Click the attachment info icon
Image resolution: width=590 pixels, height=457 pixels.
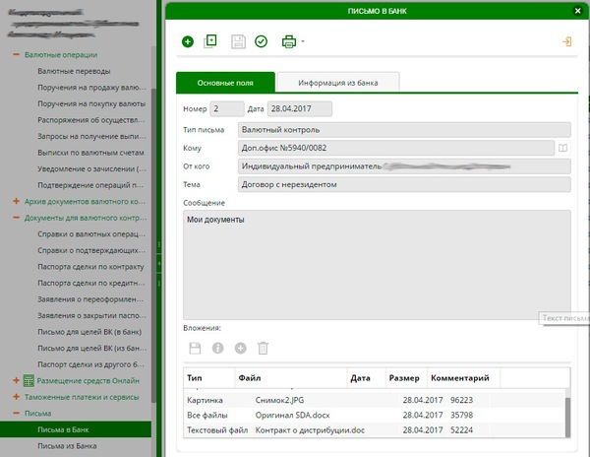[217, 348]
